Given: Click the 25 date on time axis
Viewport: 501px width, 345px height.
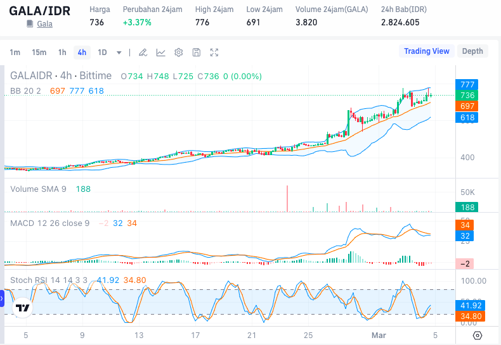Looking at the screenshot, I should tap(308, 336).
